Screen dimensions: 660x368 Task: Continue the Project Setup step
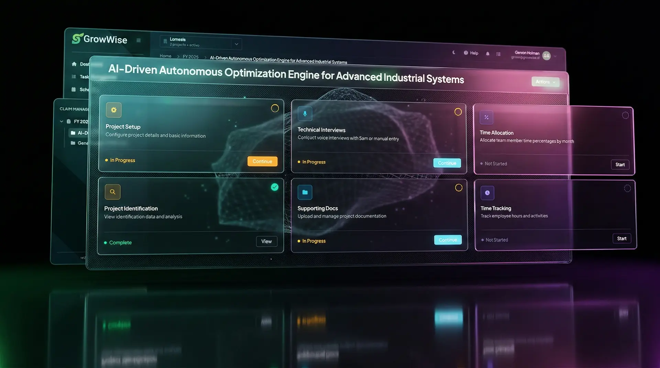pos(262,161)
